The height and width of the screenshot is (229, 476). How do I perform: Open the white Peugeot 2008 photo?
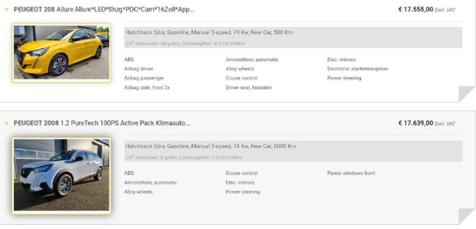click(61, 175)
